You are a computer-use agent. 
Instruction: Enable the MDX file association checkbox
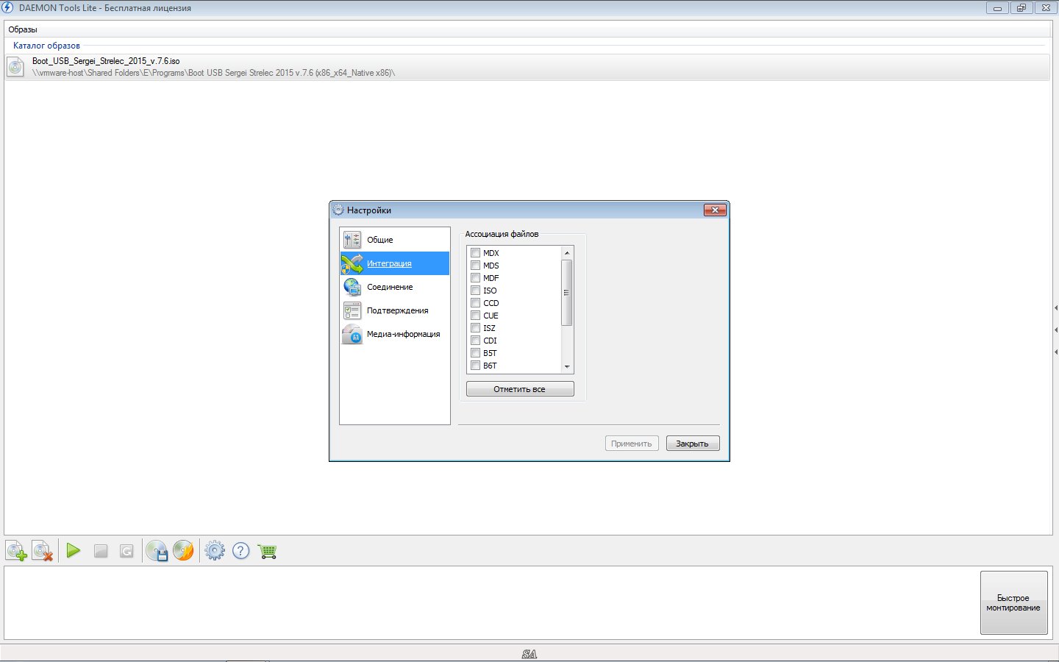click(475, 253)
